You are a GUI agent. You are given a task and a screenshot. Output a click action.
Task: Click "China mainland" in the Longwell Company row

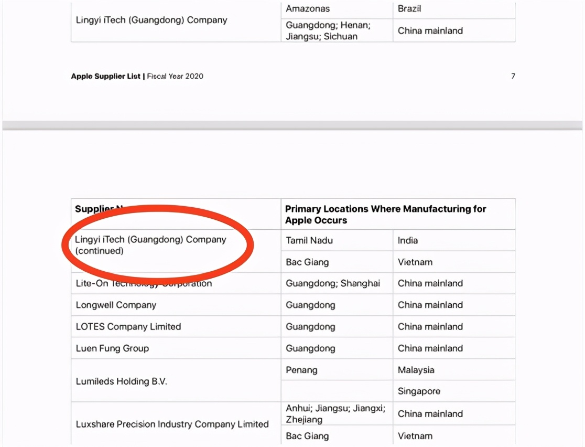(x=430, y=305)
